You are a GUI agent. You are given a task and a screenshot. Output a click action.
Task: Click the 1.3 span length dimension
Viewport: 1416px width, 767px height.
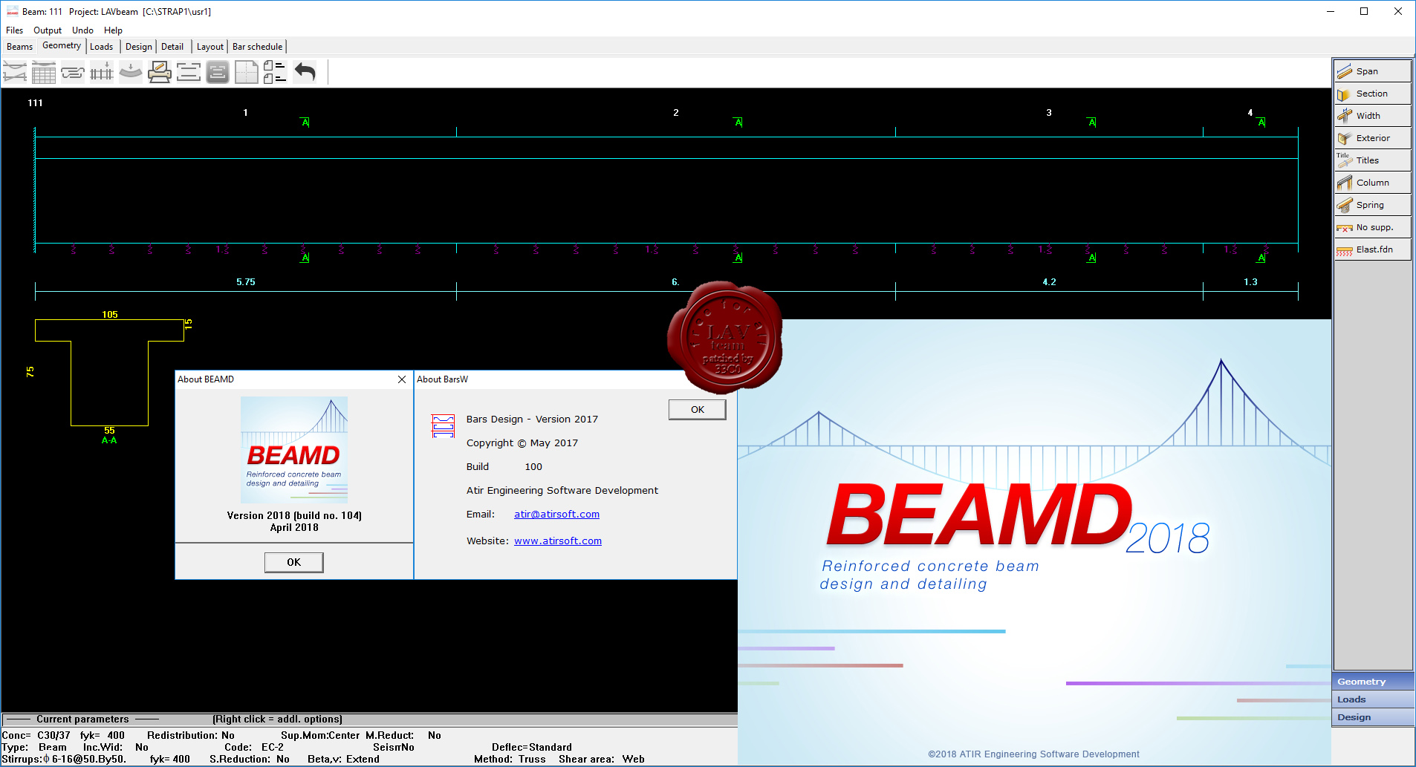[x=1251, y=282]
